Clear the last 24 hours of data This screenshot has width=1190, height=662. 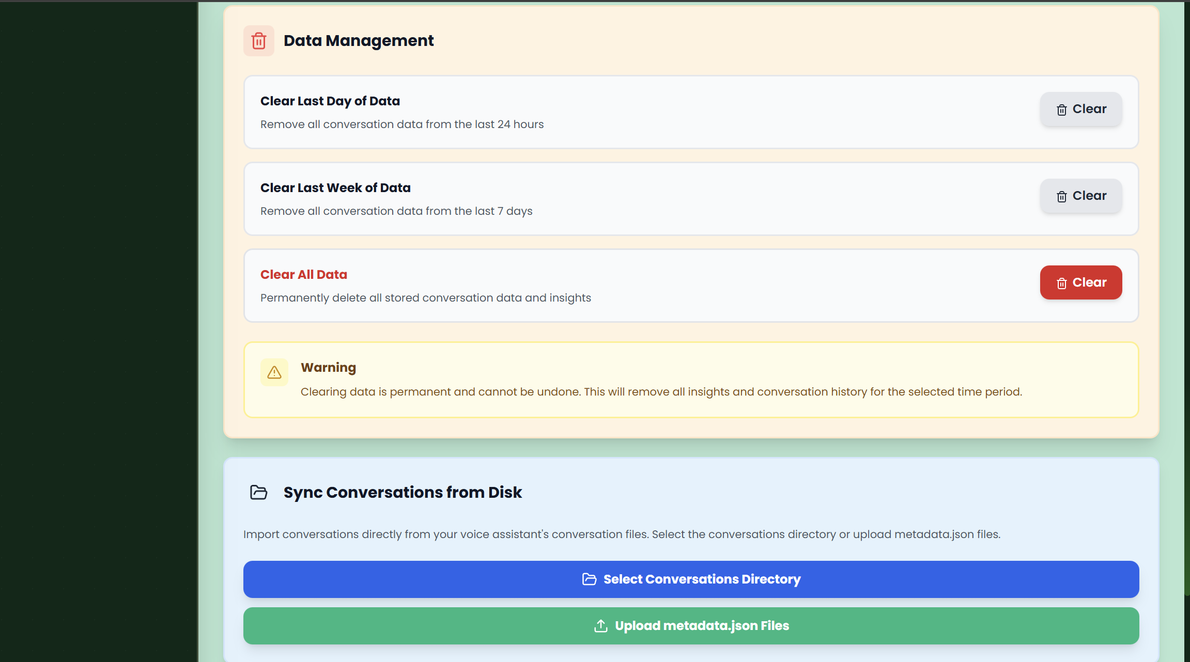pos(1080,109)
